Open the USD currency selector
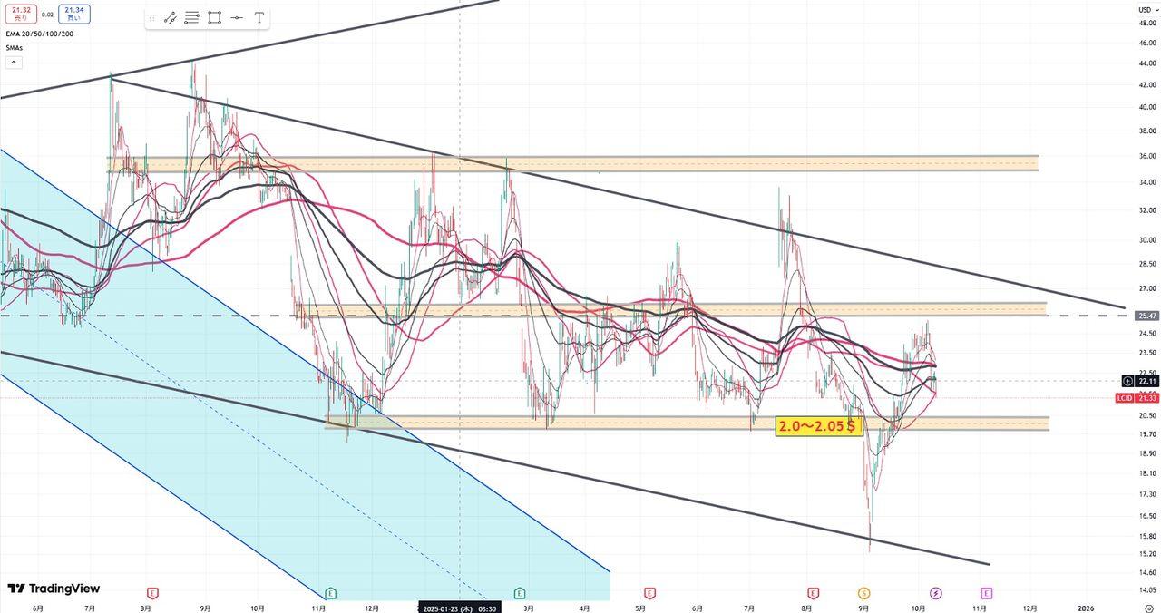 click(1145, 9)
